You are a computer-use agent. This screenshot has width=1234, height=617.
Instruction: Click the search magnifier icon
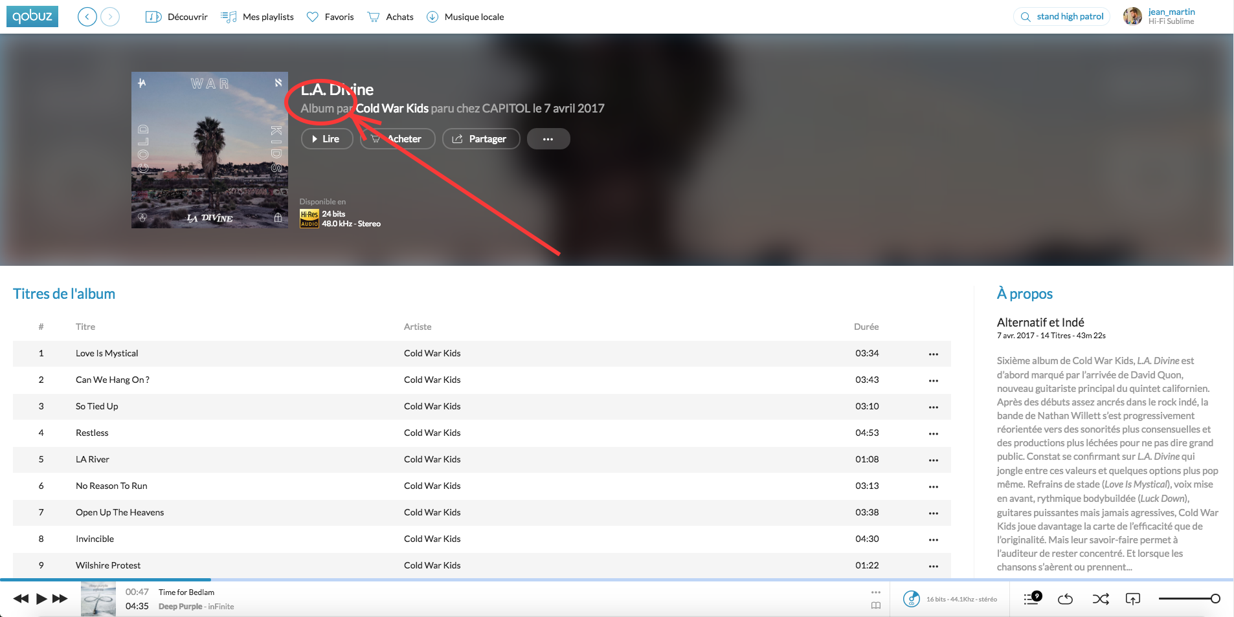tap(1026, 17)
